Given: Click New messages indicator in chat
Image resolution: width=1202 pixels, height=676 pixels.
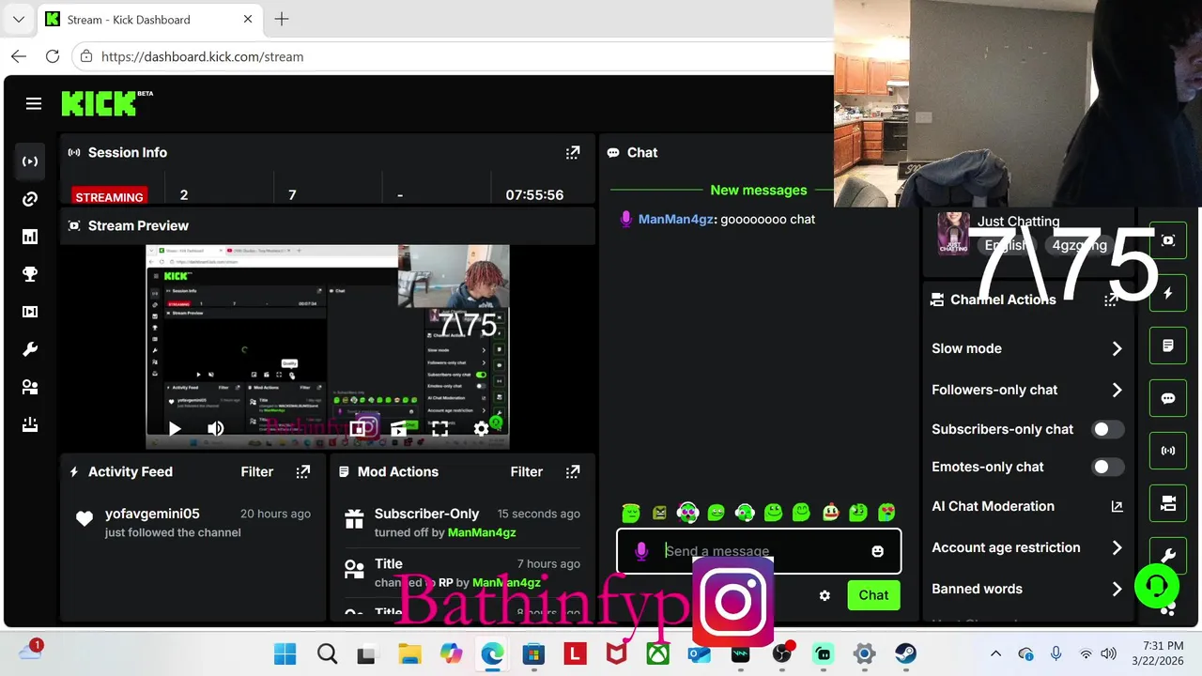Looking at the screenshot, I should tap(759, 190).
